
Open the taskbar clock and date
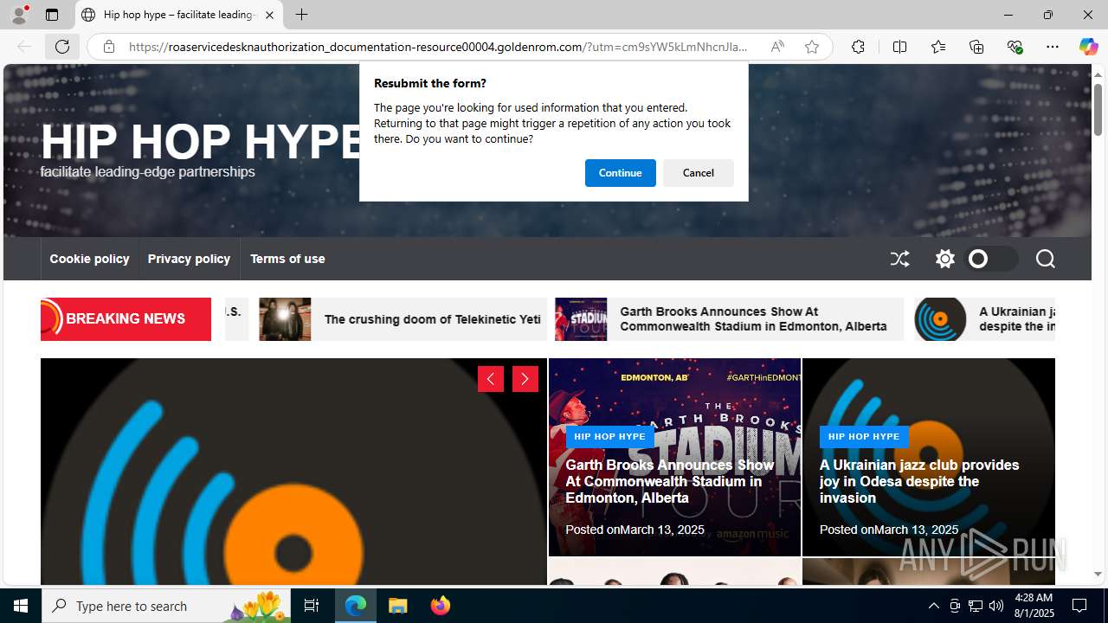coord(1033,606)
